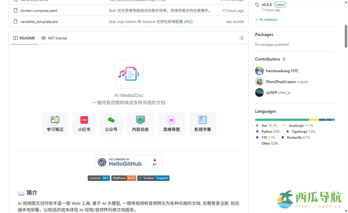Viewport: 348px width, 213px height.
Task: Open the docker-compose.yaml file
Action: [x=39, y=11]
